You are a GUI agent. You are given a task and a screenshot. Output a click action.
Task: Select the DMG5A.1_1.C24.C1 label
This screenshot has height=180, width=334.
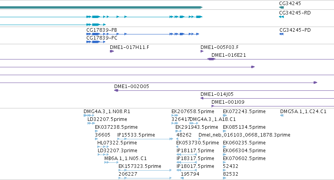[303, 112]
